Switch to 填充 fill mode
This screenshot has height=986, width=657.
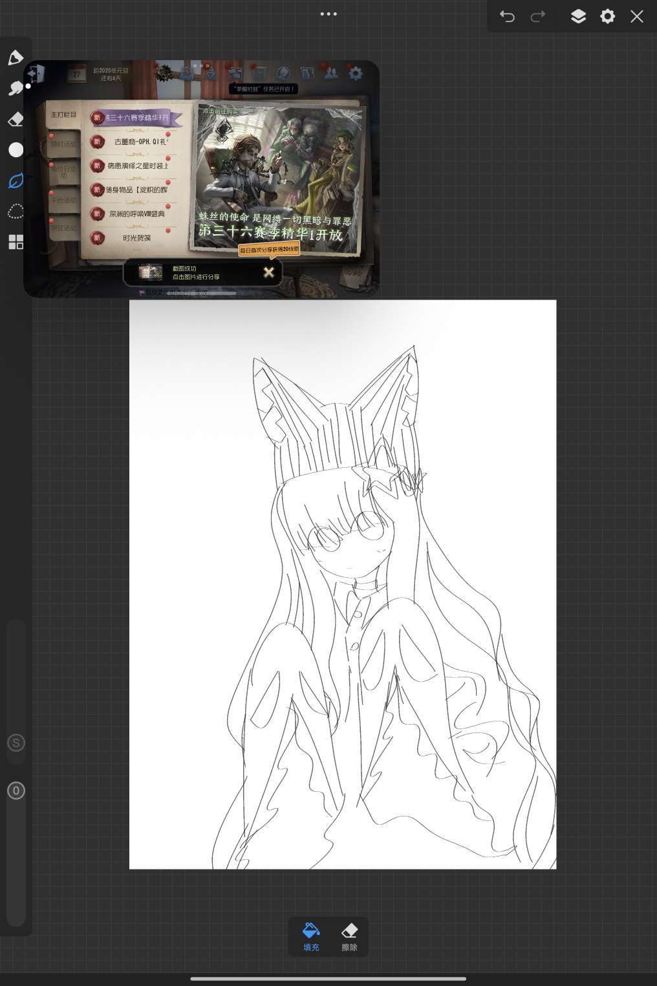pyautogui.click(x=311, y=936)
